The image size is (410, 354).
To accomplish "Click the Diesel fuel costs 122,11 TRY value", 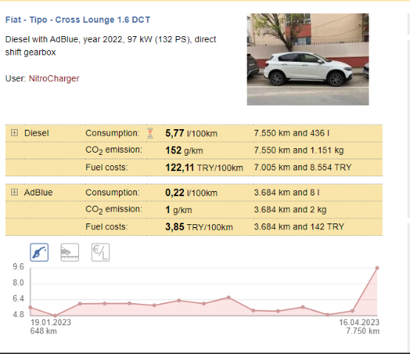I will [204, 167].
